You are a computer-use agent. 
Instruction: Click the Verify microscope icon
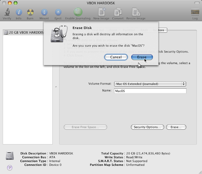pyautogui.click(x=7, y=12)
